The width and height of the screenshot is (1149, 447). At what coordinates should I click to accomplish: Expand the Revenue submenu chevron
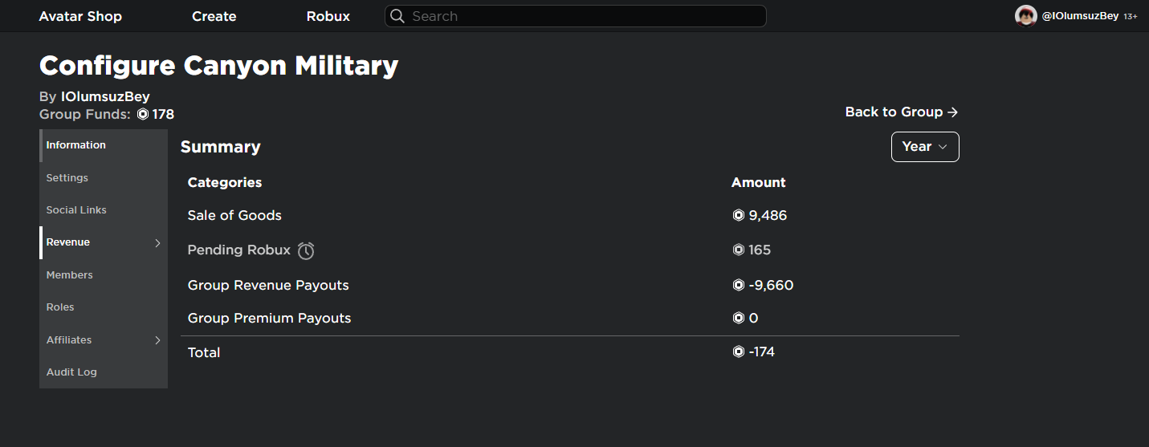pos(157,242)
